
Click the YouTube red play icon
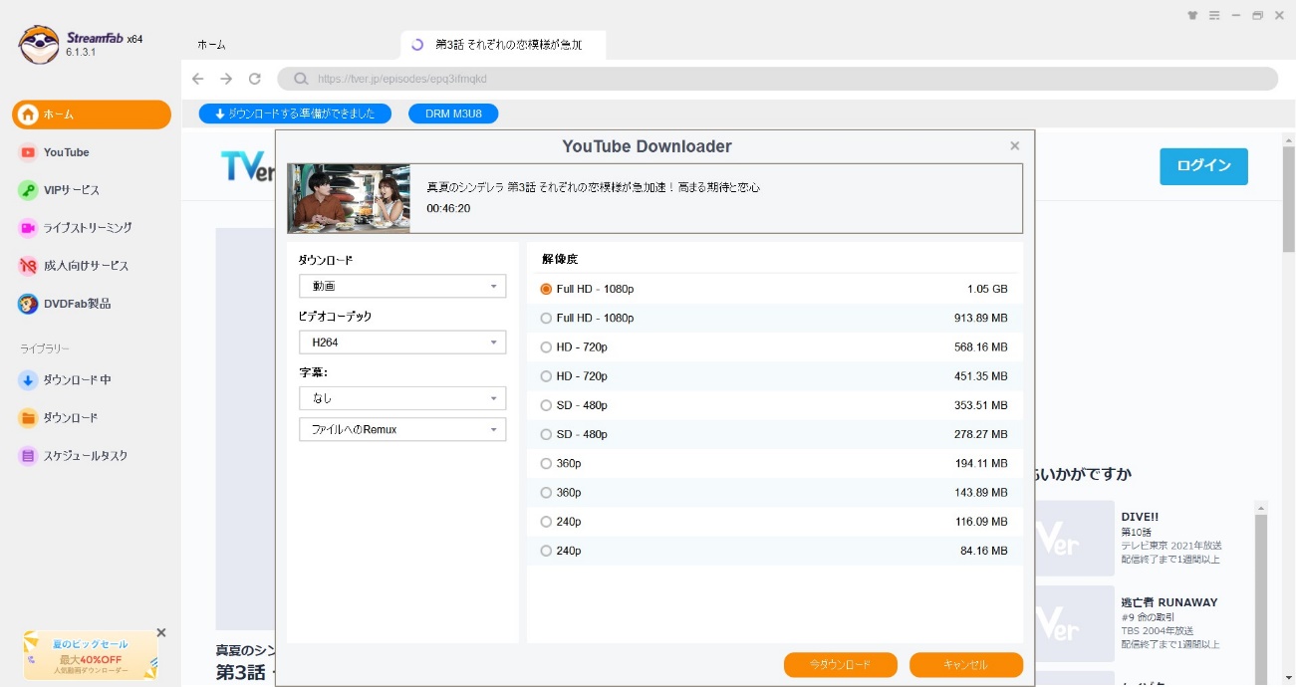[28, 152]
